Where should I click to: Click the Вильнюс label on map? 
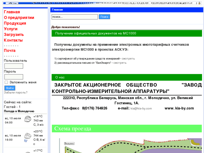click(x=69, y=143)
